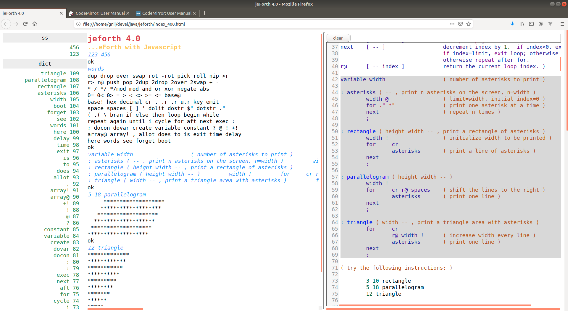This screenshot has height=311, width=568.
Task: Open the Library history and bookmarks icon
Action: click(x=522, y=24)
